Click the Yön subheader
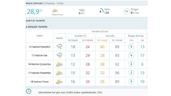 click(x=131, y=40)
